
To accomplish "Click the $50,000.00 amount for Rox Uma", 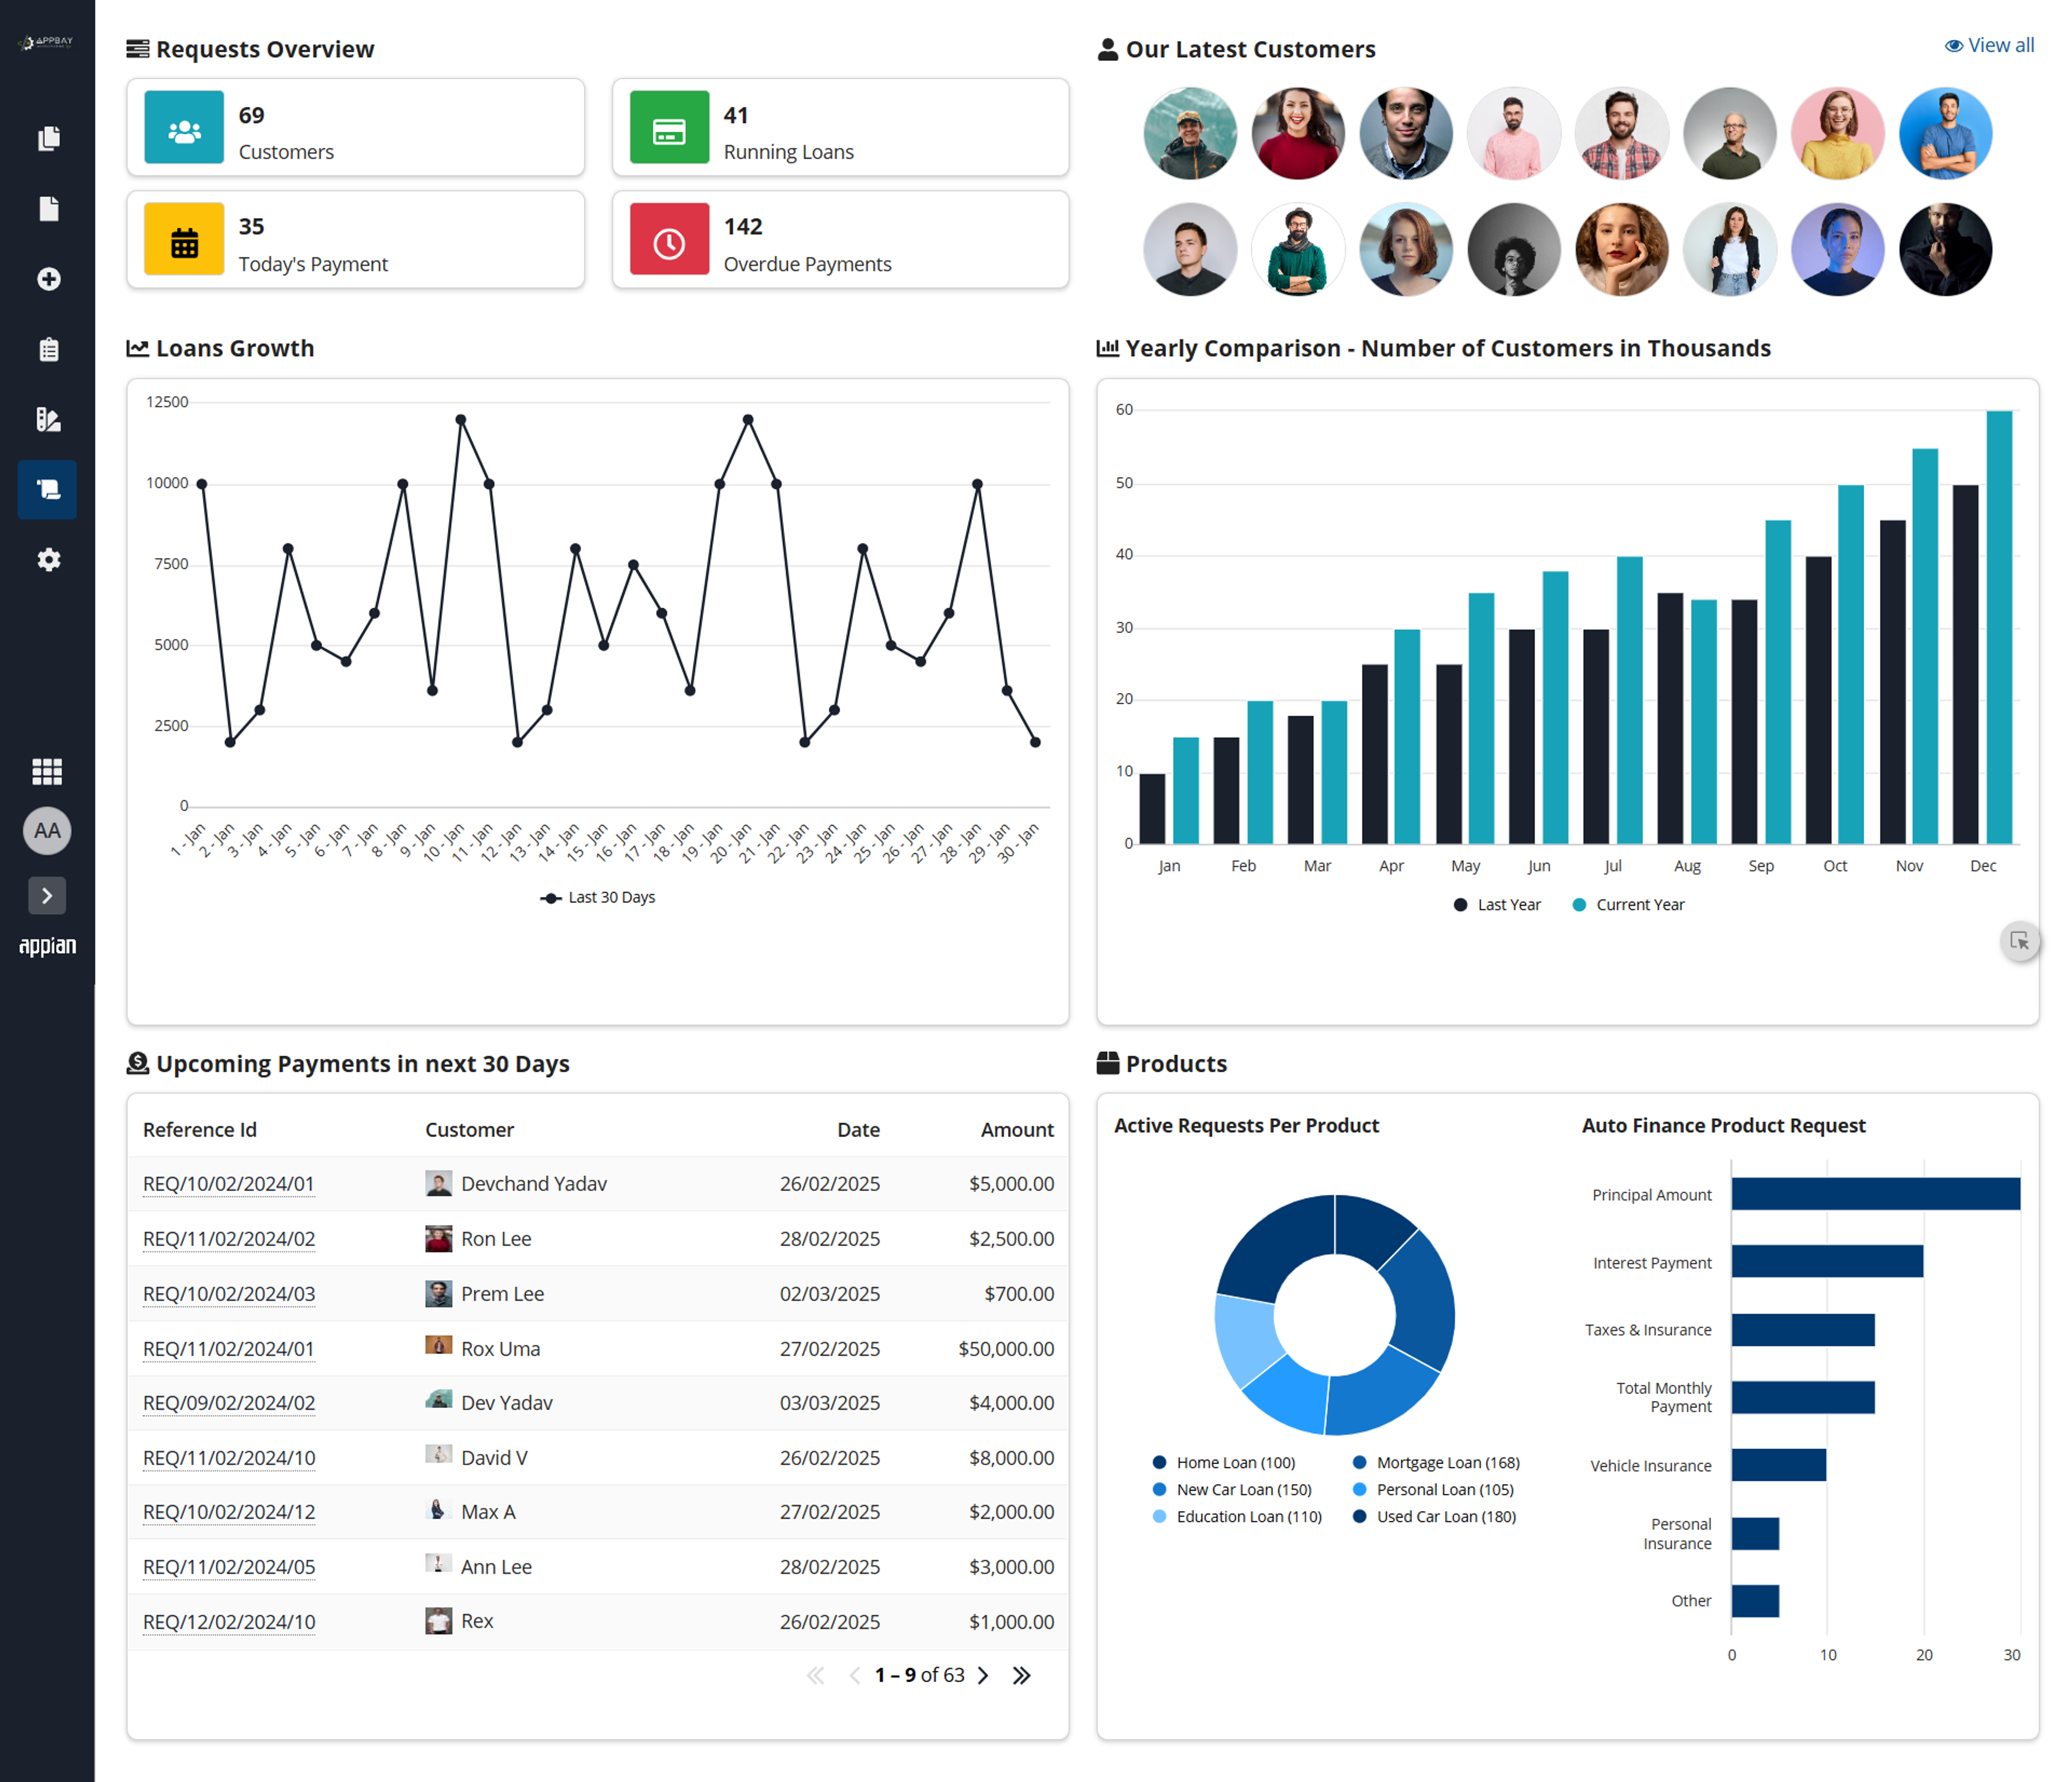I will (x=1006, y=1348).
